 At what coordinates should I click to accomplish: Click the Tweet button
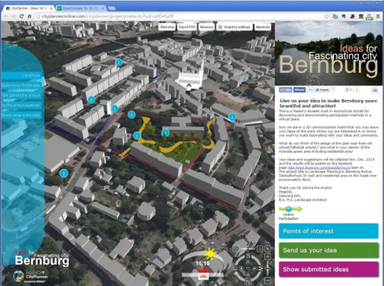(x=322, y=90)
